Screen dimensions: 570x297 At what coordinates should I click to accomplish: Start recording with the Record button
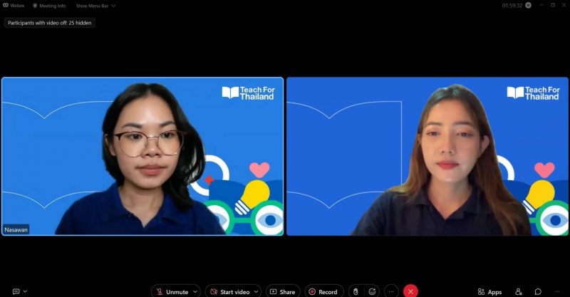click(323, 291)
